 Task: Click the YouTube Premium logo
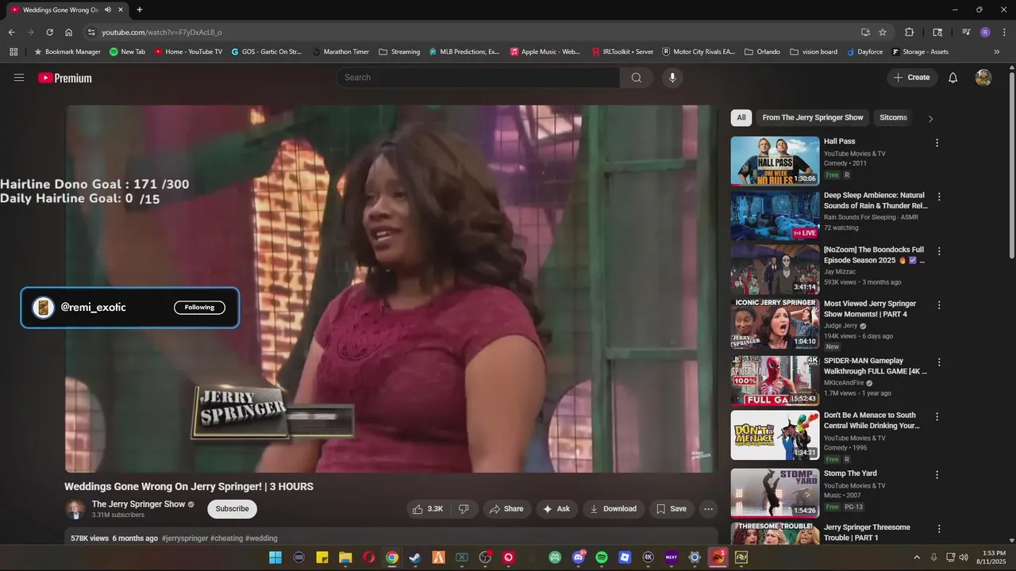click(x=65, y=78)
